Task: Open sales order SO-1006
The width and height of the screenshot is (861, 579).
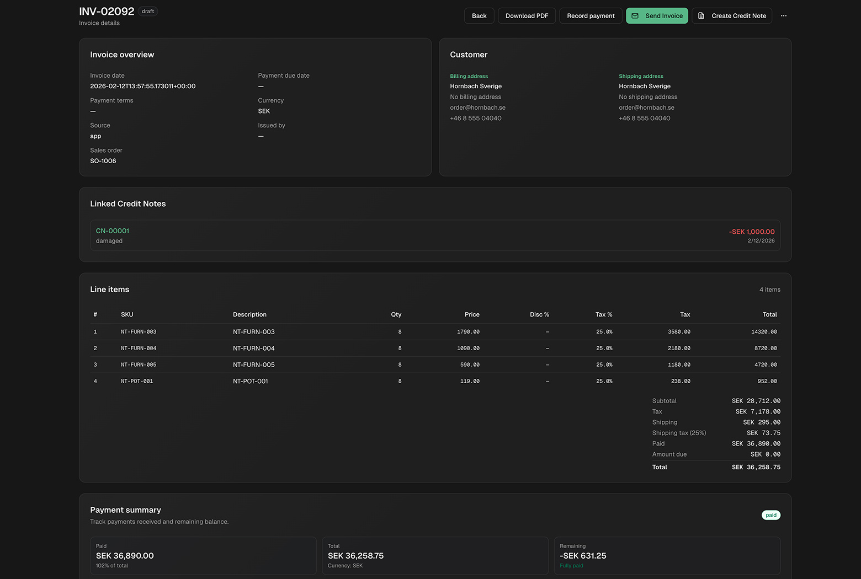Action: [x=103, y=160]
